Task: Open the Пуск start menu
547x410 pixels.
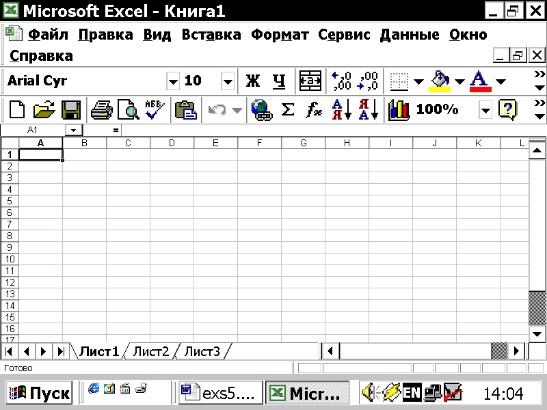Action: [x=39, y=394]
